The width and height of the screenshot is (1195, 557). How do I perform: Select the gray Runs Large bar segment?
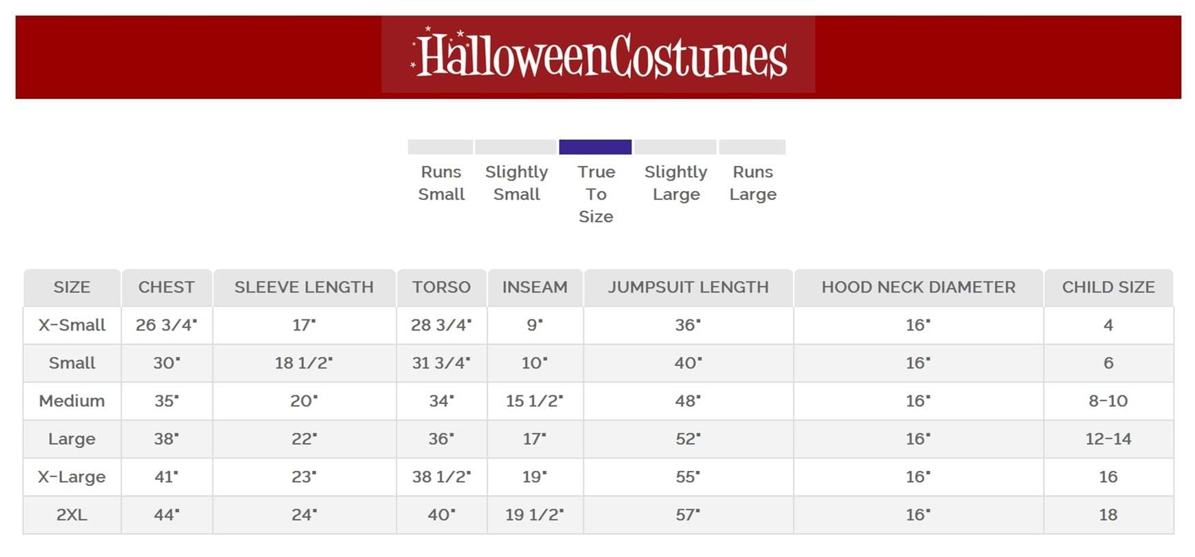[752, 147]
